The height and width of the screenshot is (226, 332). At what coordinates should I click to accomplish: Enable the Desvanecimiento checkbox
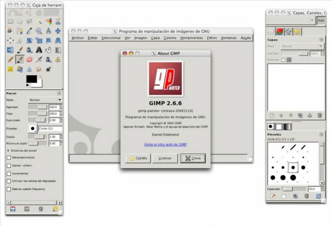tap(9, 158)
